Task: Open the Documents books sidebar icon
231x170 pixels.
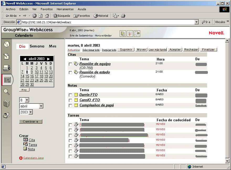Action: click(x=6, y=103)
